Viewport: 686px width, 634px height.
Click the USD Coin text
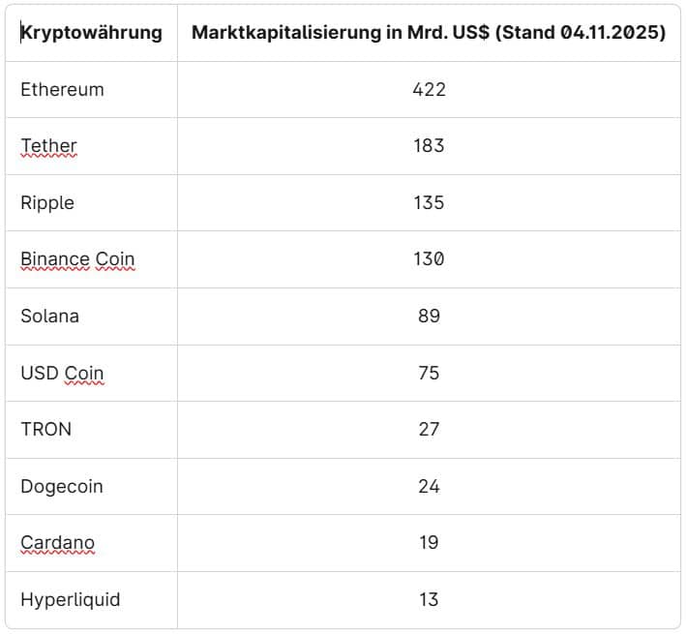click(62, 373)
